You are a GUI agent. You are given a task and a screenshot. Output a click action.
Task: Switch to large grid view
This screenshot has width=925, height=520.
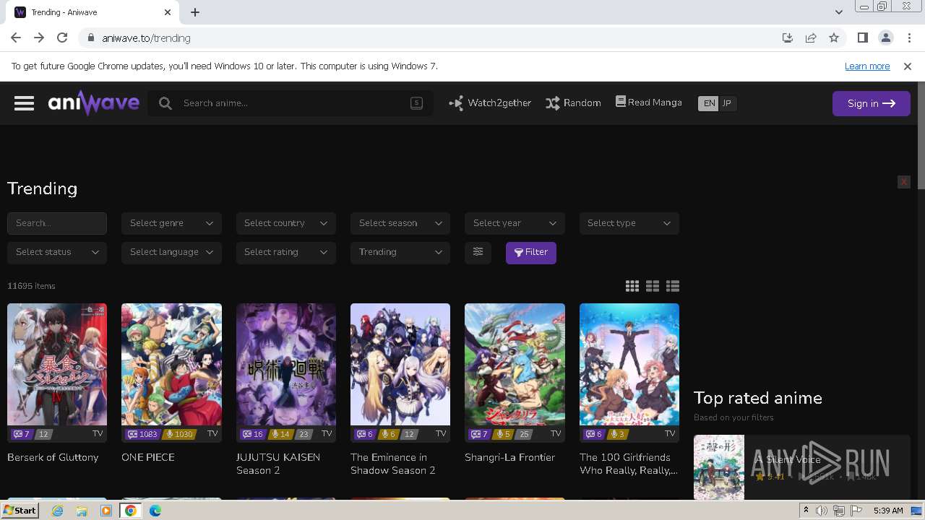632,286
